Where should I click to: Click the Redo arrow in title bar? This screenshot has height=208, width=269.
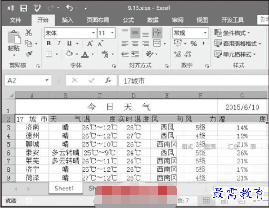pos(51,8)
